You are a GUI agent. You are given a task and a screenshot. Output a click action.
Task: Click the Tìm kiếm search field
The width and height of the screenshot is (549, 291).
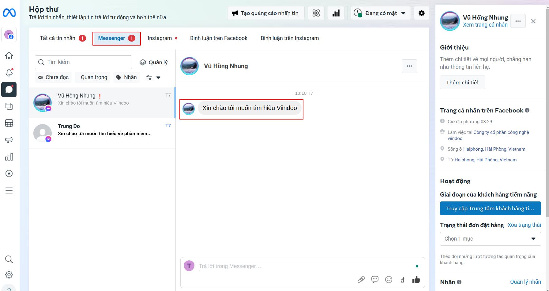point(83,62)
